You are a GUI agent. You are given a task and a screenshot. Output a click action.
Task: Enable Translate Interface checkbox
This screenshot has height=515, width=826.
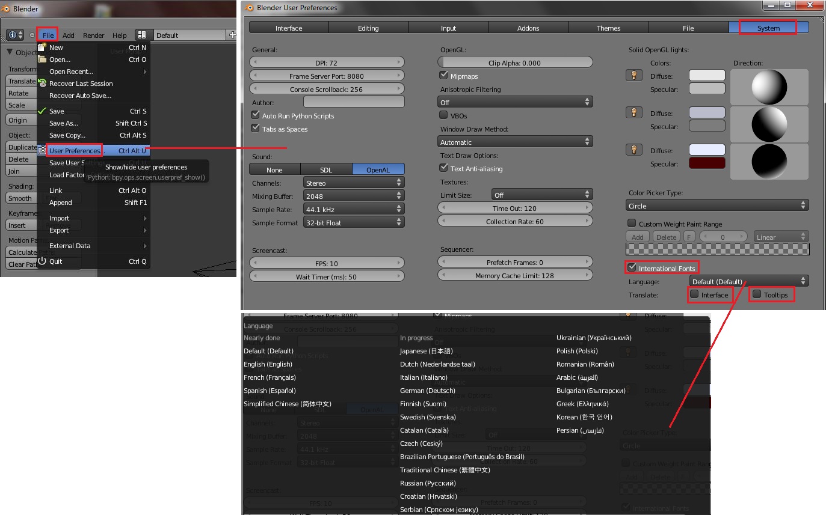coord(694,294)
